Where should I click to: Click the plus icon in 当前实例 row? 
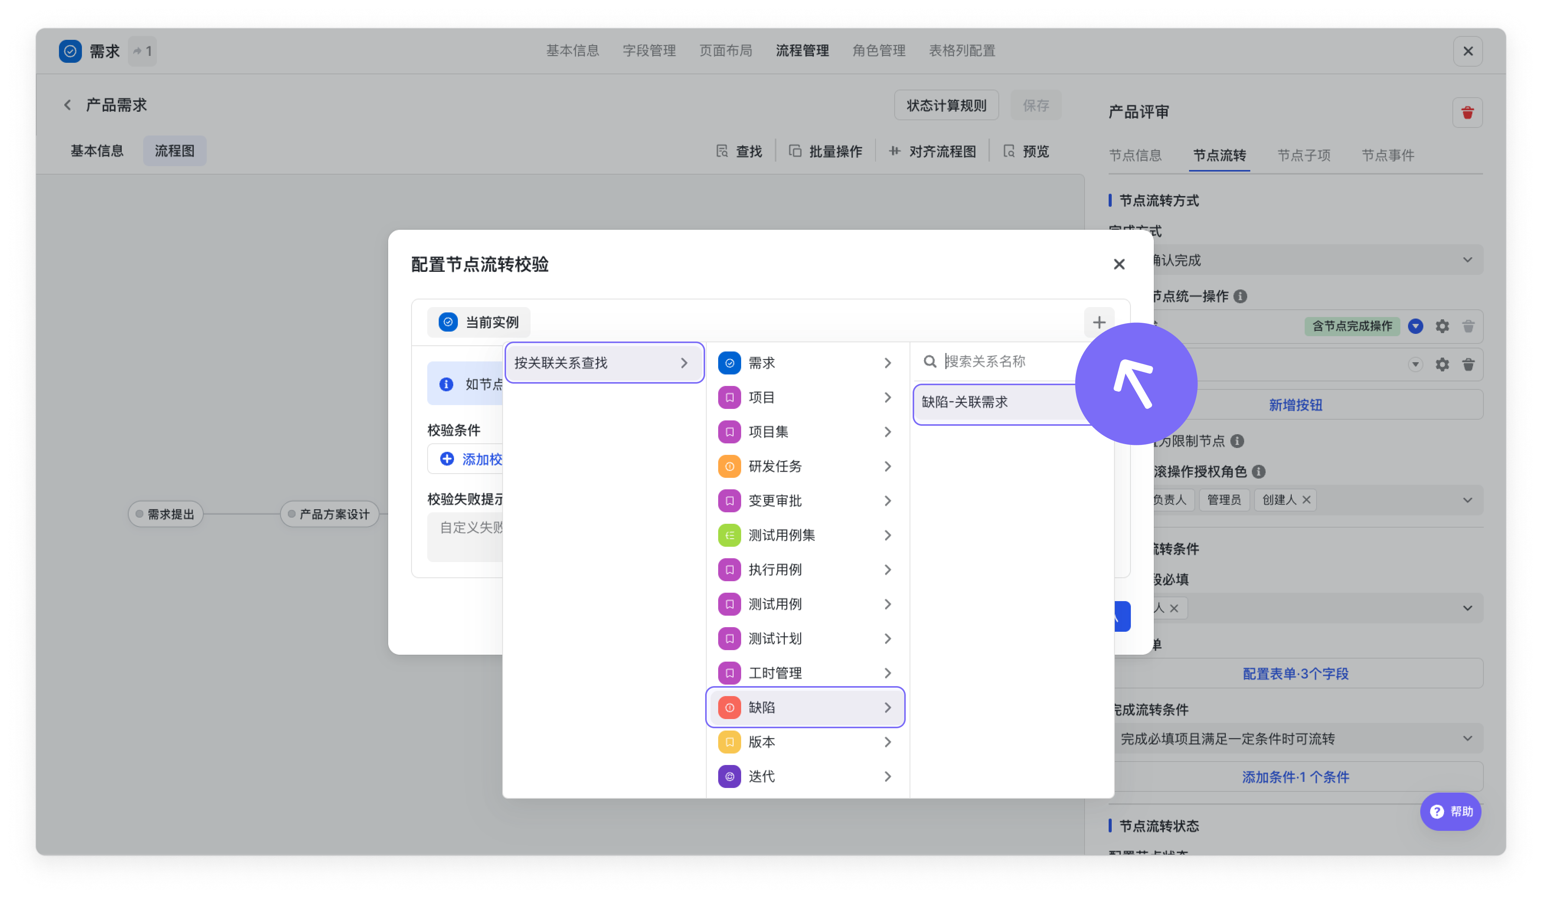[x=1099, y=322]
